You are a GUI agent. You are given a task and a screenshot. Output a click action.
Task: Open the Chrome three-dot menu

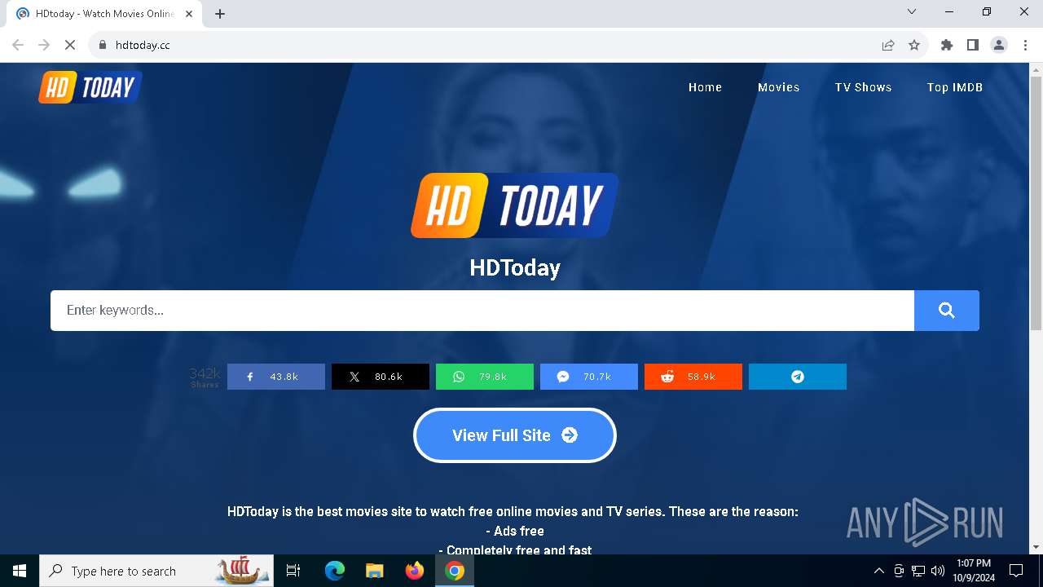click(x=1025, y=45)
